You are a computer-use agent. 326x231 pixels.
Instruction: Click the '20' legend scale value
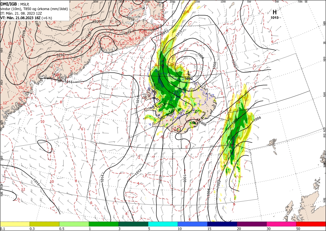[x=239, y=229]
